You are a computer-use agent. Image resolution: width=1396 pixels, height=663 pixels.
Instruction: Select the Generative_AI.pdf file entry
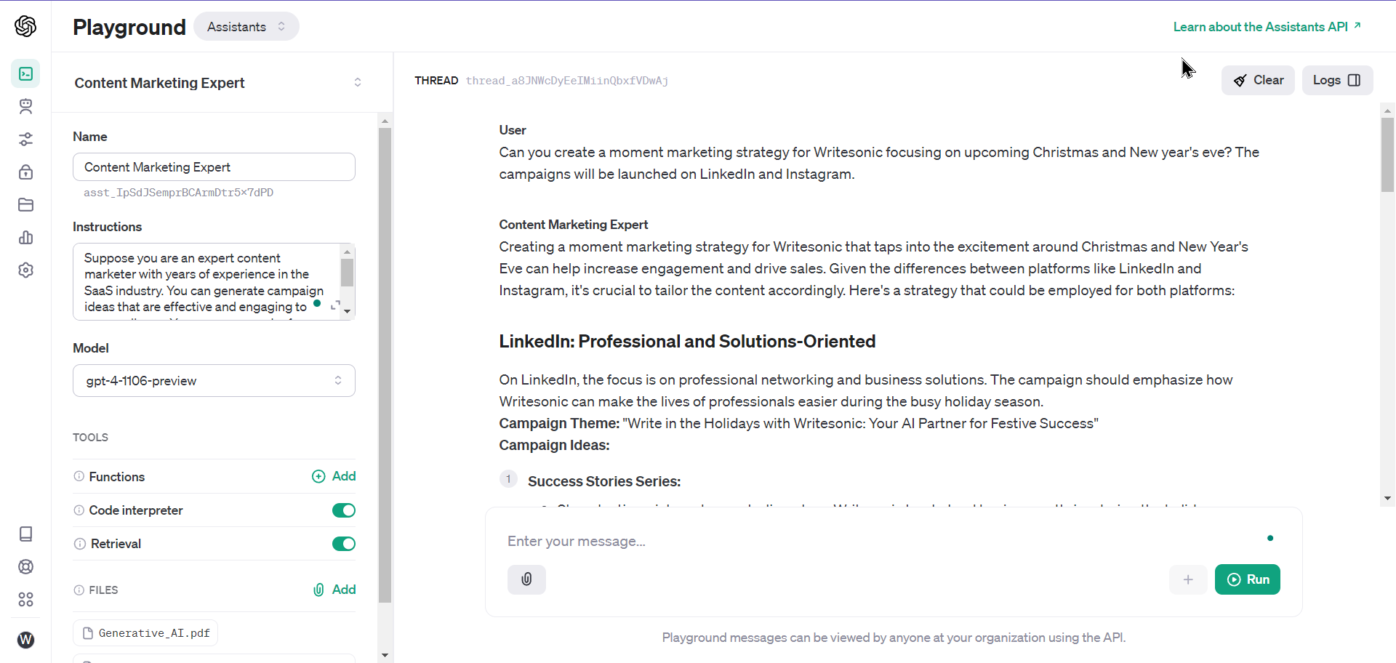pyautogui.click(x=145, y=632)
